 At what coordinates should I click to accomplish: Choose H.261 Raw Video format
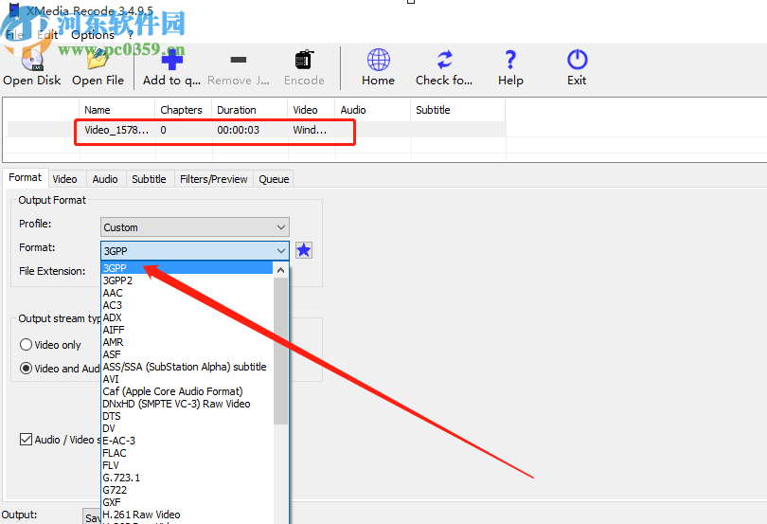(x=187, y=515)
